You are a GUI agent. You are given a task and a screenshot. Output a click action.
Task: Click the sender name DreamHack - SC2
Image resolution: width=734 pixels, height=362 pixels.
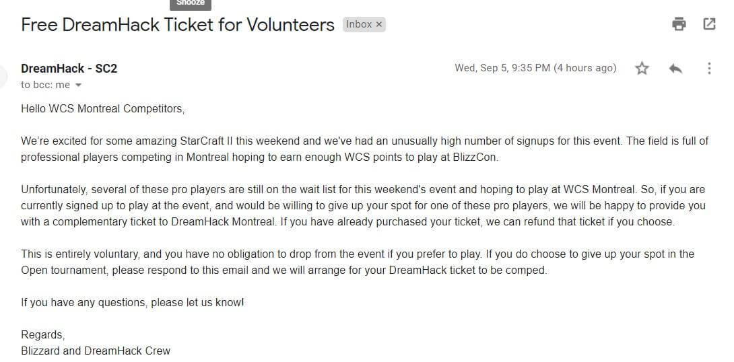pyautogui.click(x=69, y=68)
